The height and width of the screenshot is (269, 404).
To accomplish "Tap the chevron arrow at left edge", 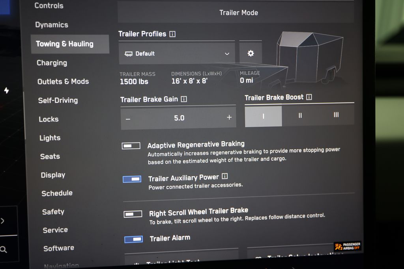I will click(2, 221).
